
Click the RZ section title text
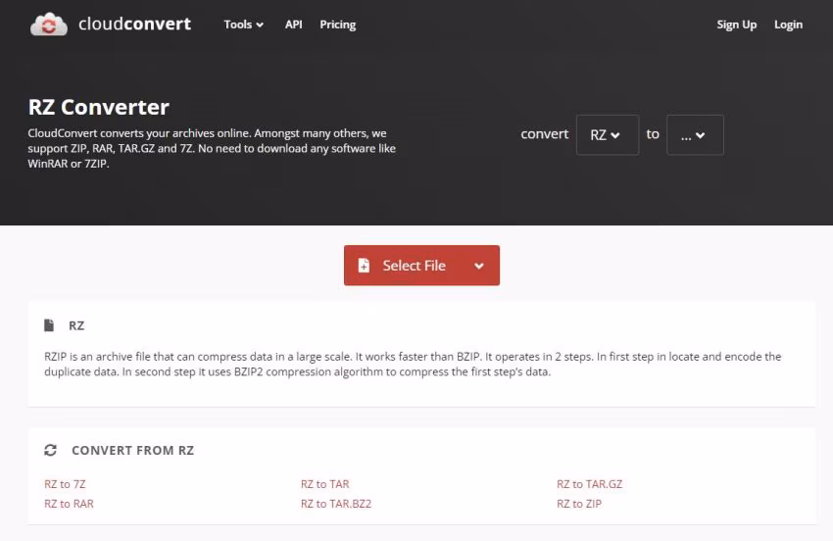point(76,325)
